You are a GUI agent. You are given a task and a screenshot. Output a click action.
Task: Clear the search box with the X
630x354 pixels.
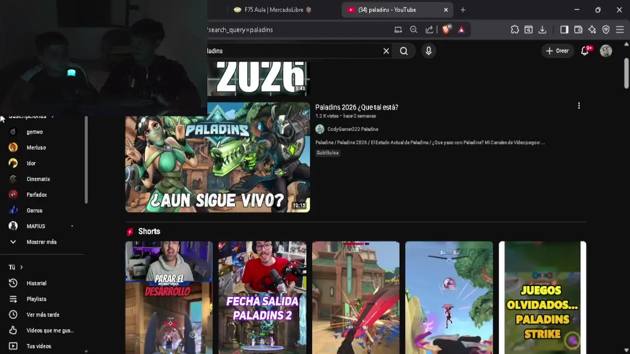point(386,51)
